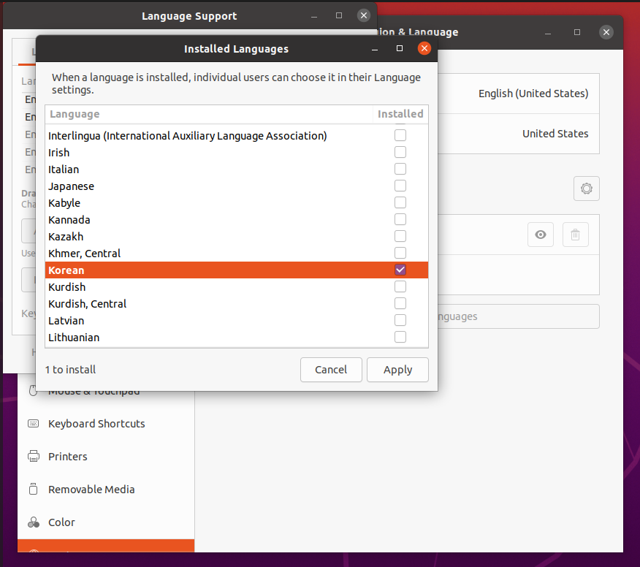Tick the Italian installed checkbox
Screen dimensions: 640x567
click(400, 169)
